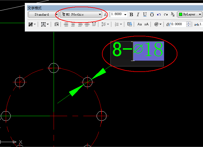Distribute paragraph text evenly

pos(94,24)
